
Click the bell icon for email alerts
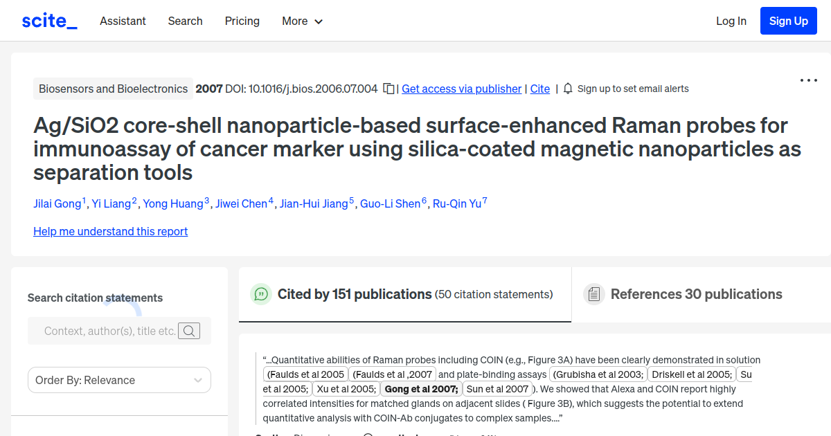(x=568, y=89)
